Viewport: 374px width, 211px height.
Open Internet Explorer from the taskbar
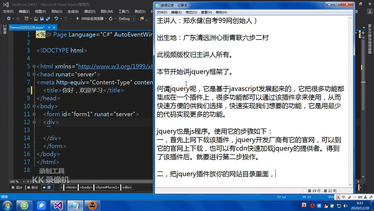coord(24,205)
